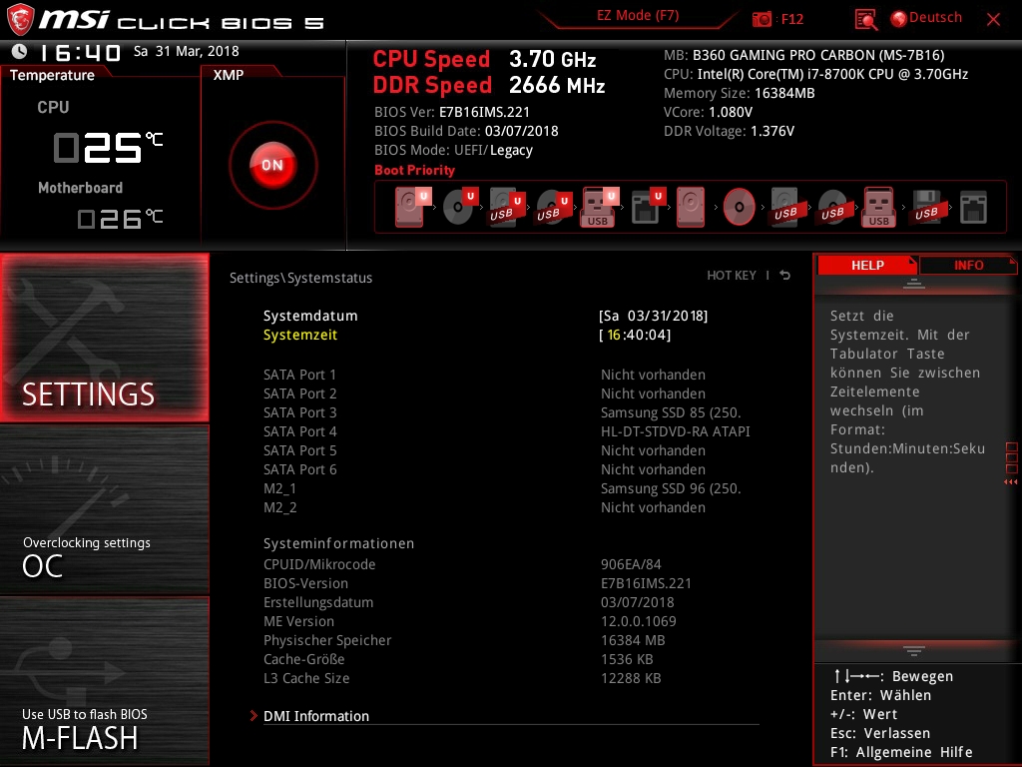
Task: Switch to the INFO tab
Action: click(x=968, y=265)
